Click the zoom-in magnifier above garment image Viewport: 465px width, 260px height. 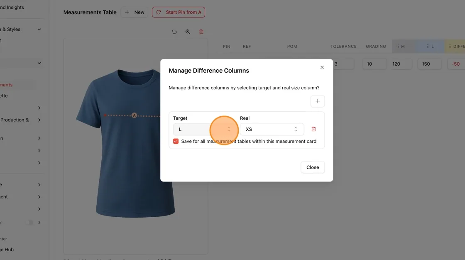click(x=188, y=32)
